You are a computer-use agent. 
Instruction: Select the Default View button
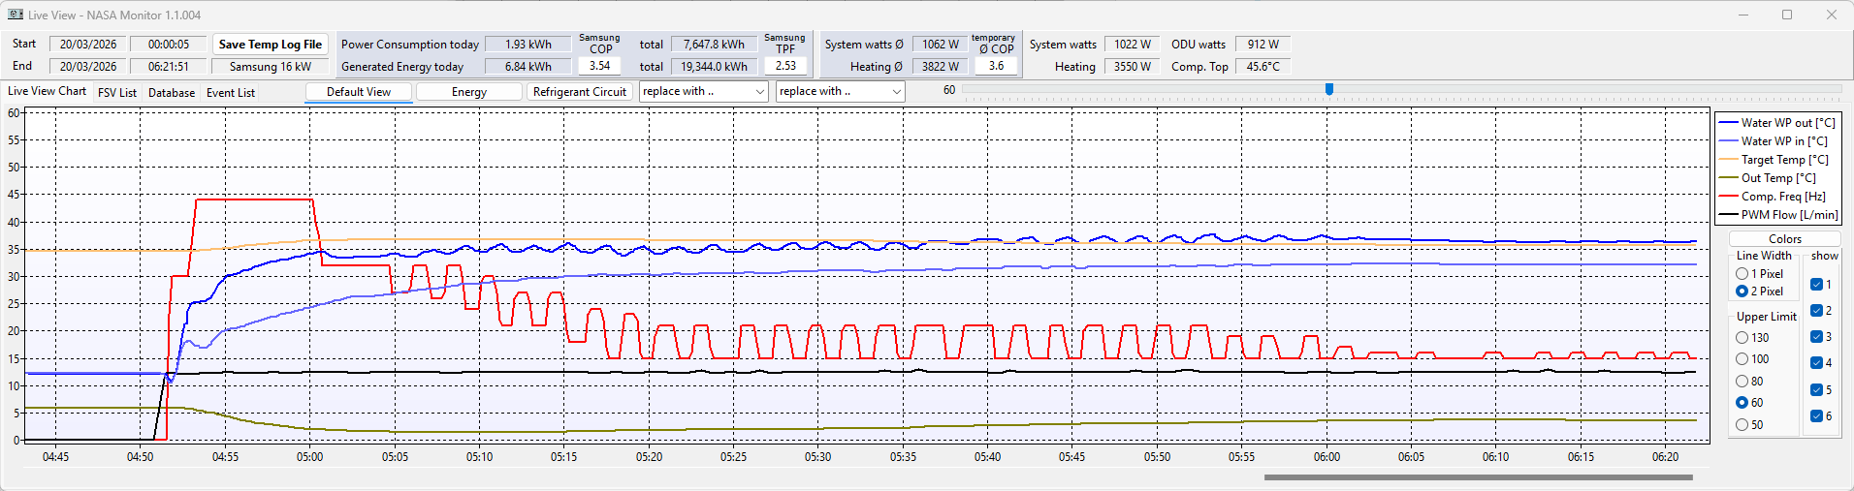359,92
